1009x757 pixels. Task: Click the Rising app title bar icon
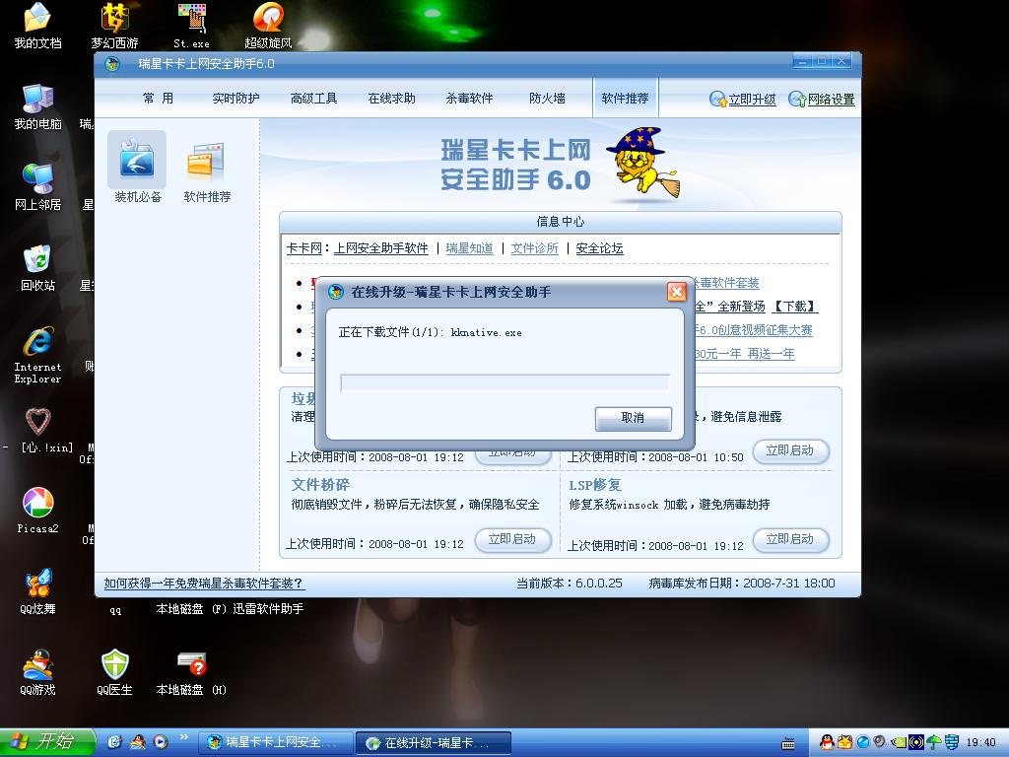point(112,64)
